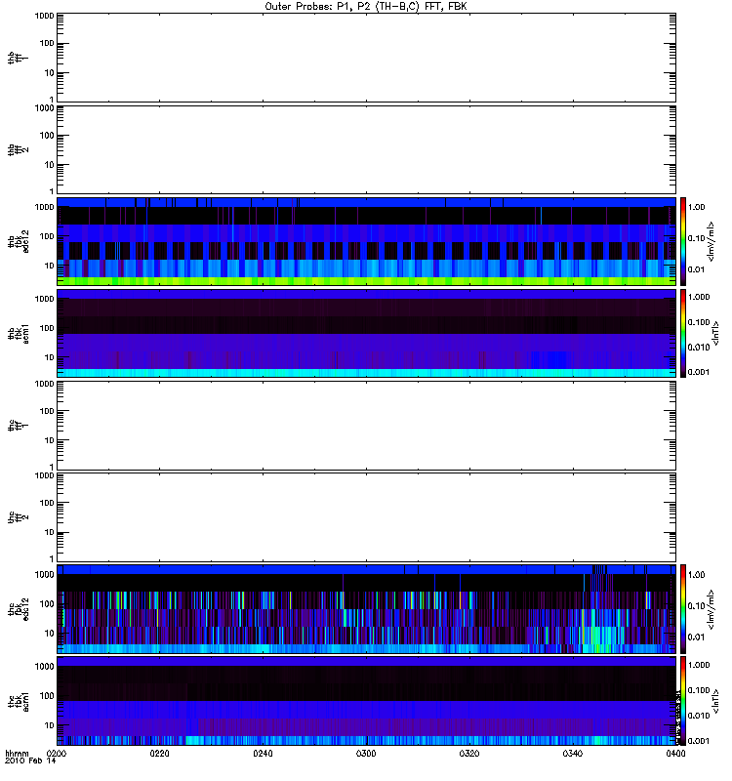Click the 'thb fbk scm1' panel axis title
Image resolution: width=732 pixels, height=781 pixels.
(18, 334)
